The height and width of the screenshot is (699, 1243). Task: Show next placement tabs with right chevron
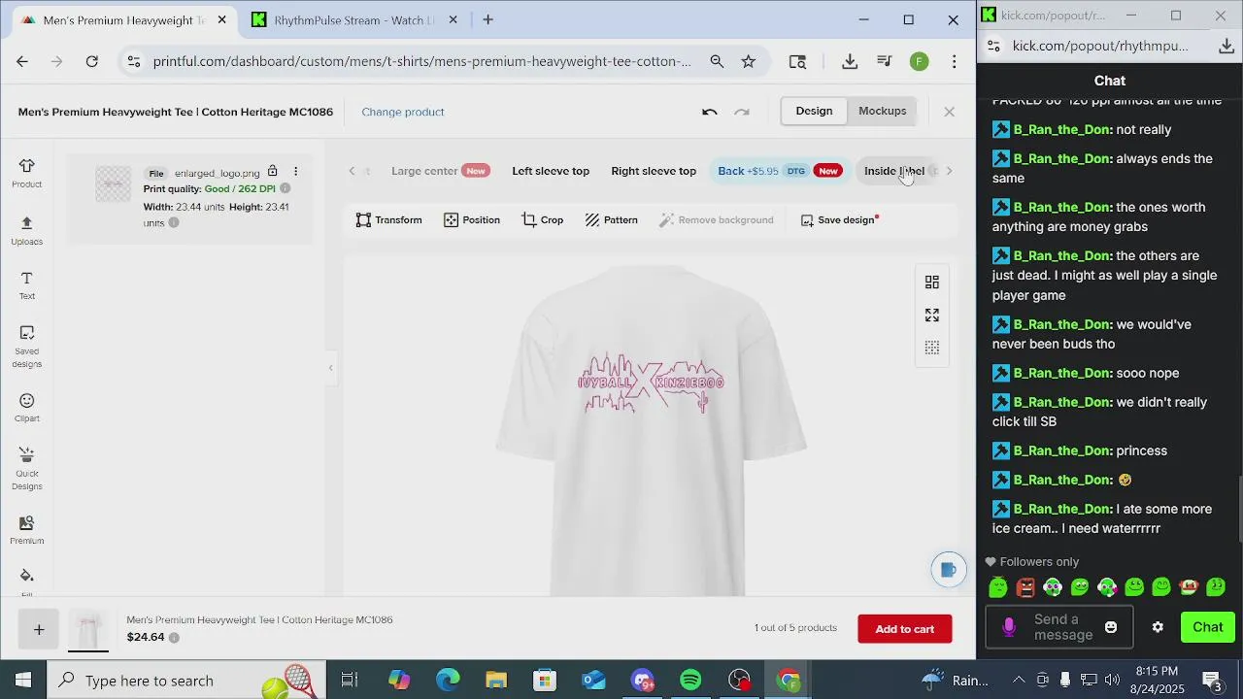click(x=949, y=171)
